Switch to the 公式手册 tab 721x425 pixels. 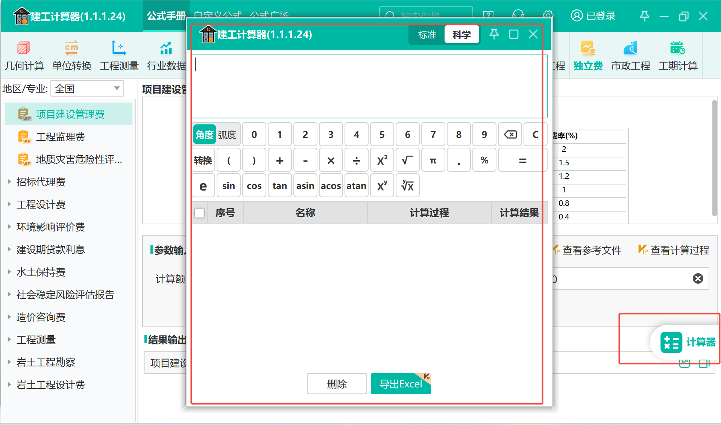pos(166,16)
